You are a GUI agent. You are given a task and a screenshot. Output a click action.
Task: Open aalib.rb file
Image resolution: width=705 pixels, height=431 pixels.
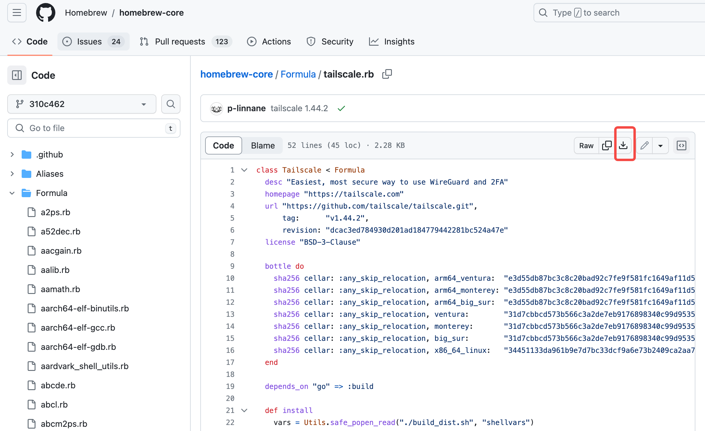(x=55, y=270)
